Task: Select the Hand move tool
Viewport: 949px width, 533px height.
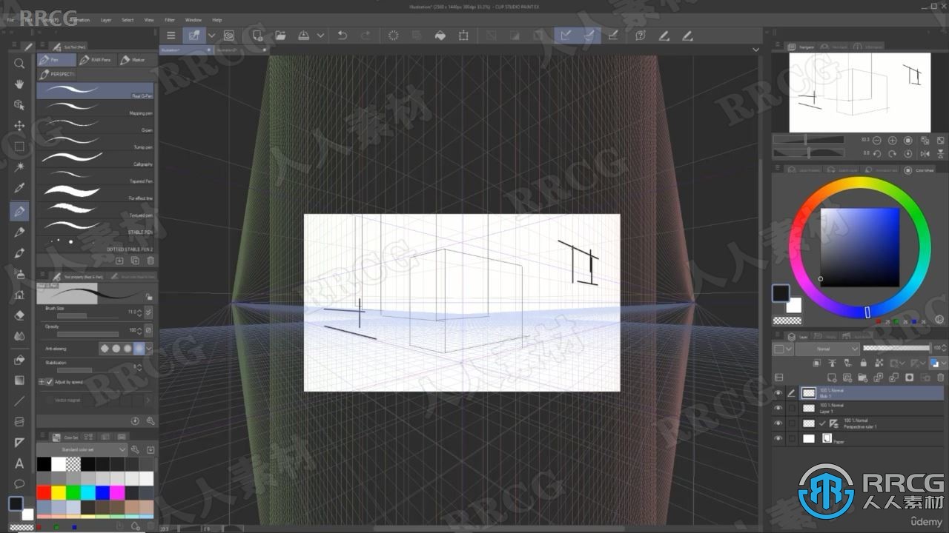Action: tap(19, 84)
